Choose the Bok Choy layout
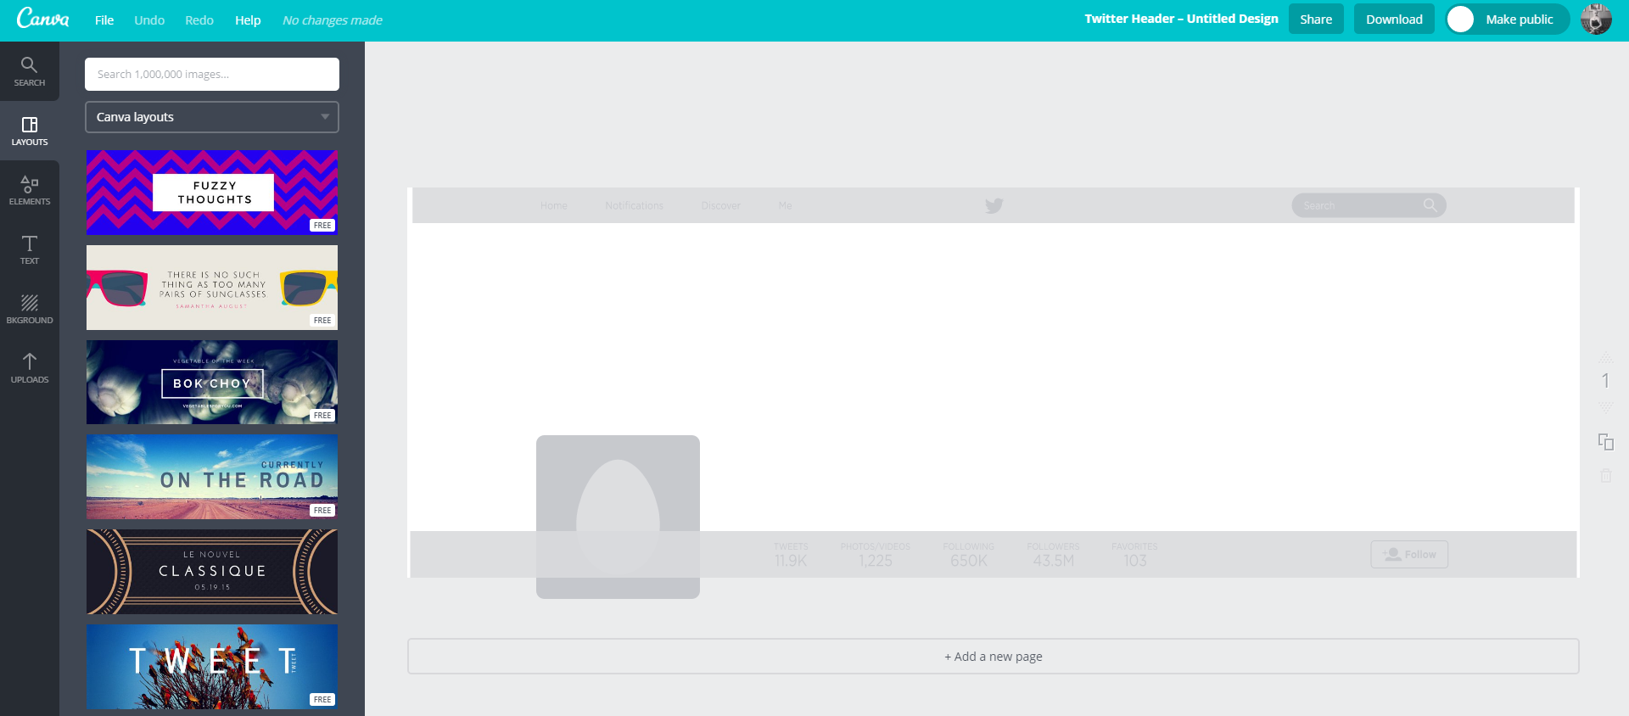Viewport: 1629px width, 716px height. click(212, 383)
